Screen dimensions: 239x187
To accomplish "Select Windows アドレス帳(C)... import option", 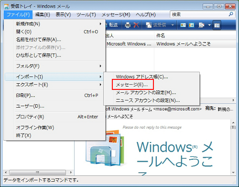I will click(x=152, y=77).
